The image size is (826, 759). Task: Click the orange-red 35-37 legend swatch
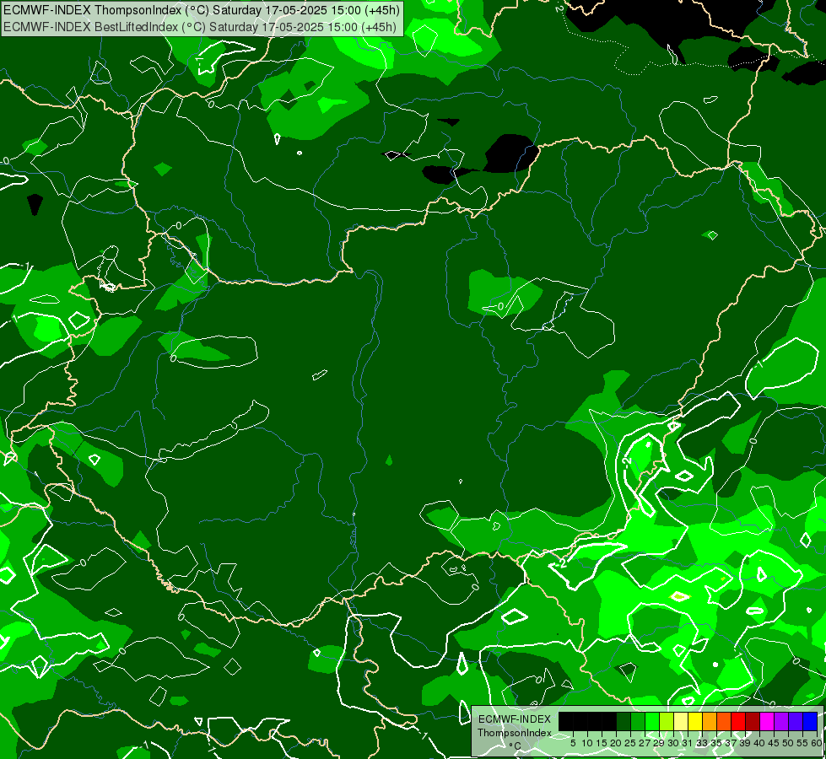pos(724,721)
